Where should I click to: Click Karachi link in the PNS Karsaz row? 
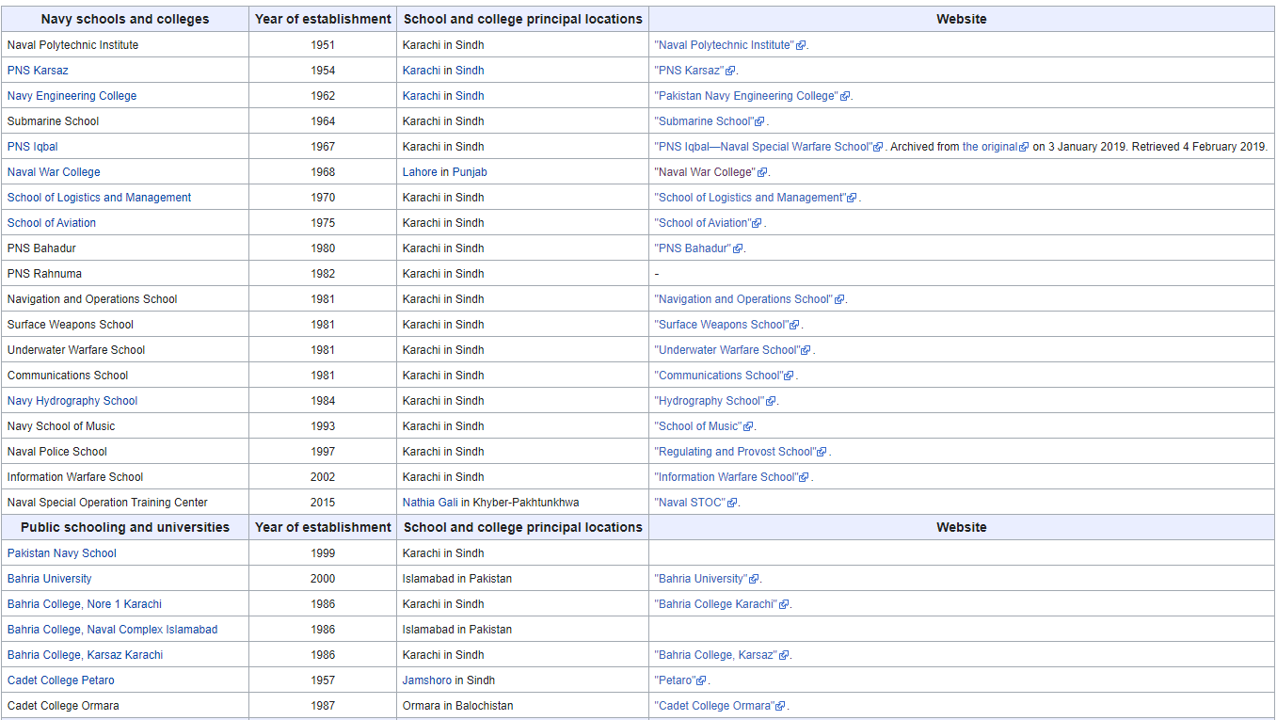coord(422,71)
